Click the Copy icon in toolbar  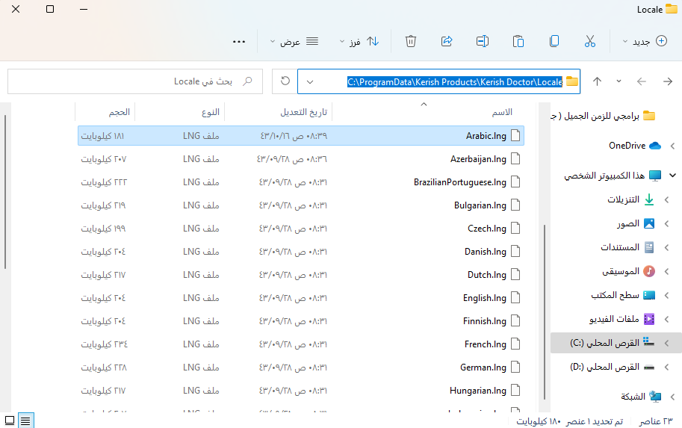pyautogui.click(x=554, y=41)
